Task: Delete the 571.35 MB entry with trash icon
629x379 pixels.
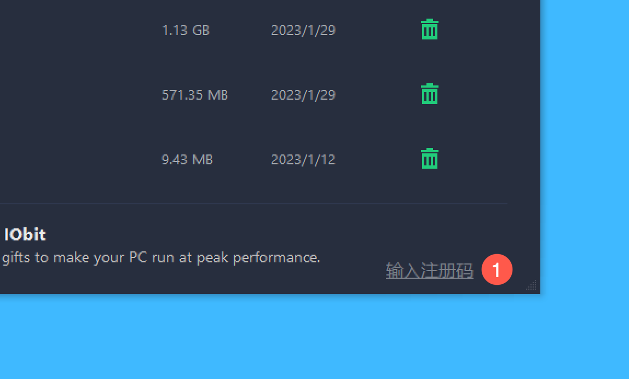Action: [x=430, y=94]
